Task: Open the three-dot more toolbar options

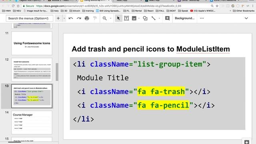Action: pos(202,18)
